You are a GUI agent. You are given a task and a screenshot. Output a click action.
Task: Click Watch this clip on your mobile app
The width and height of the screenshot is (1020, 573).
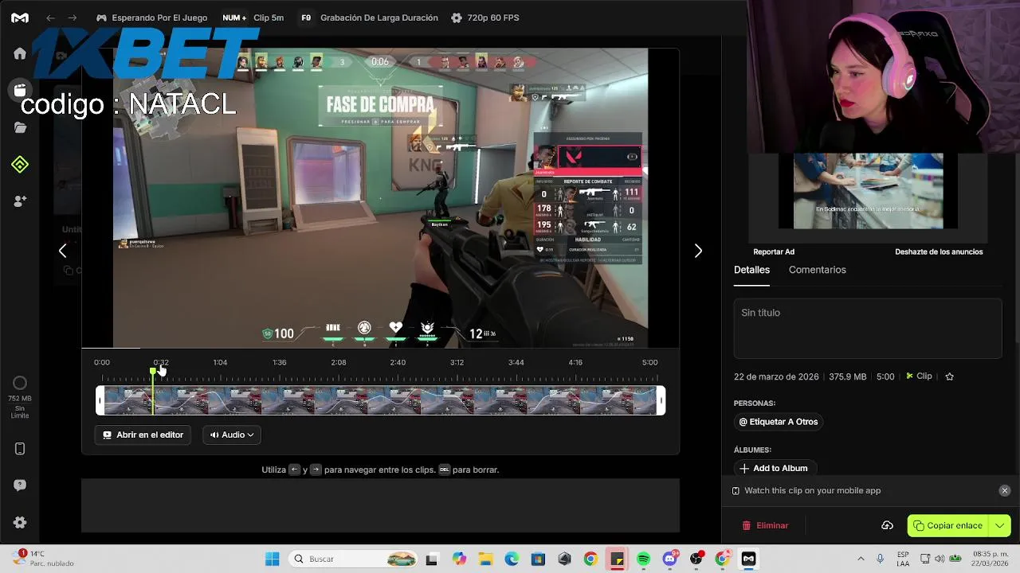[812, 490]
